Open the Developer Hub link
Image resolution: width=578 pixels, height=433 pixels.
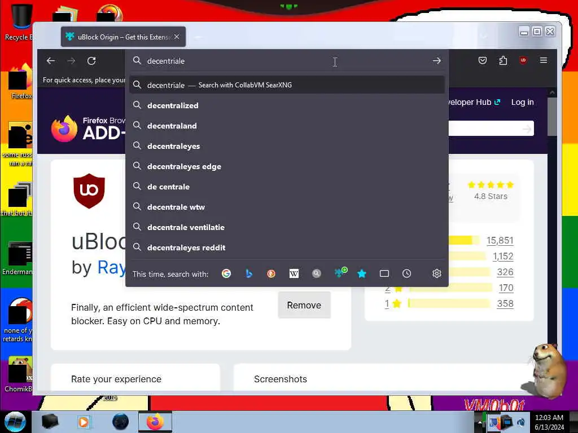[x=474, y=103]
